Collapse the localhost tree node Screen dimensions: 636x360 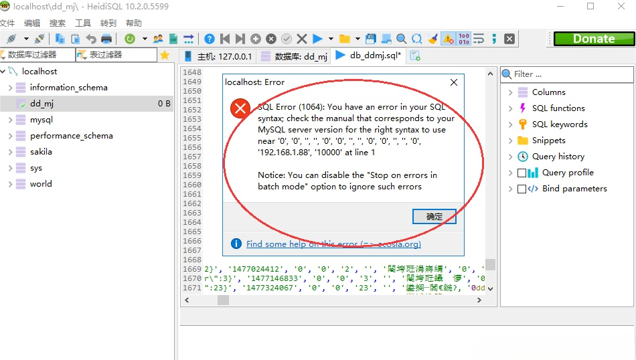click(x=3, y=72)
